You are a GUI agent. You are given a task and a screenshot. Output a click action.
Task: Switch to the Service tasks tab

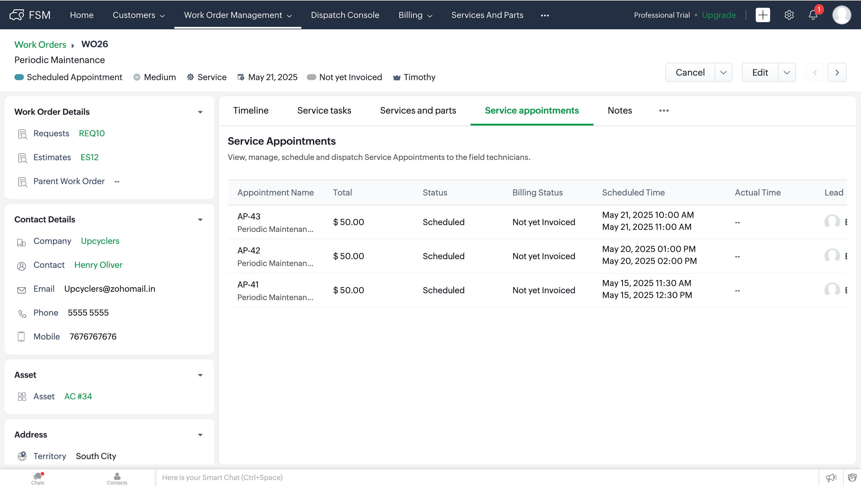click(324, 111)
